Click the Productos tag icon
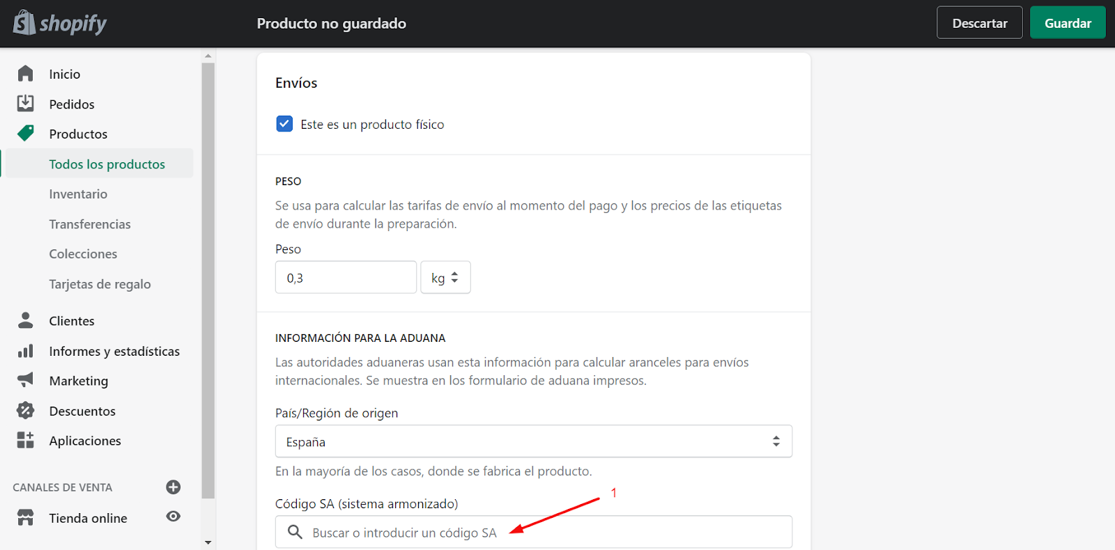The width and height of the screenshot is (1115, 550). point(25,133)
